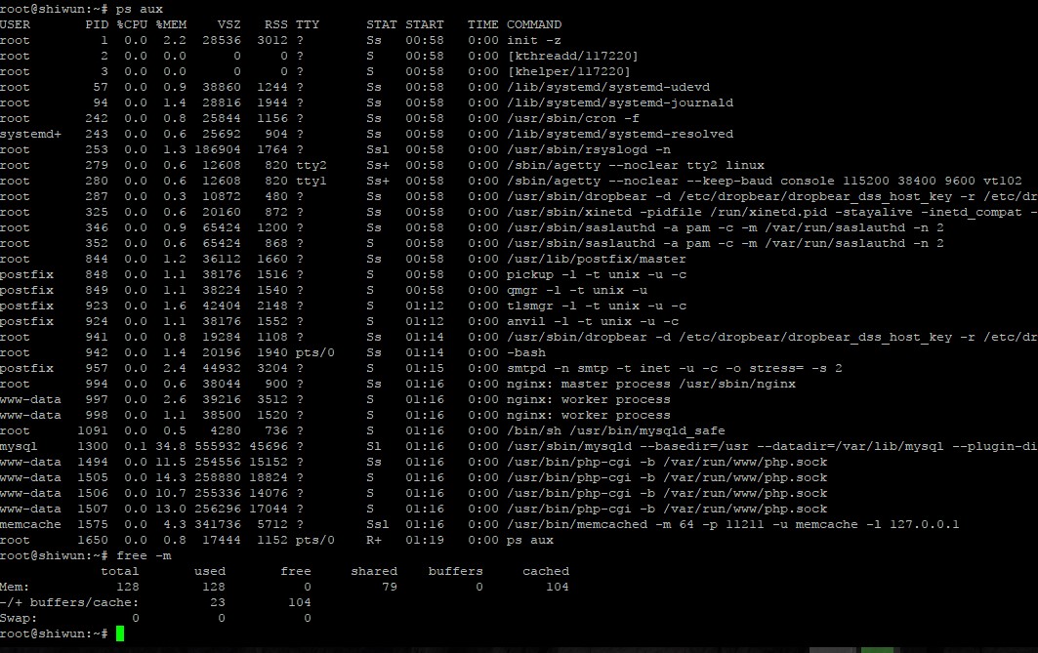Click the green terminal cursor block
This screenshot has width=1038, height=653.
[120, 633]
